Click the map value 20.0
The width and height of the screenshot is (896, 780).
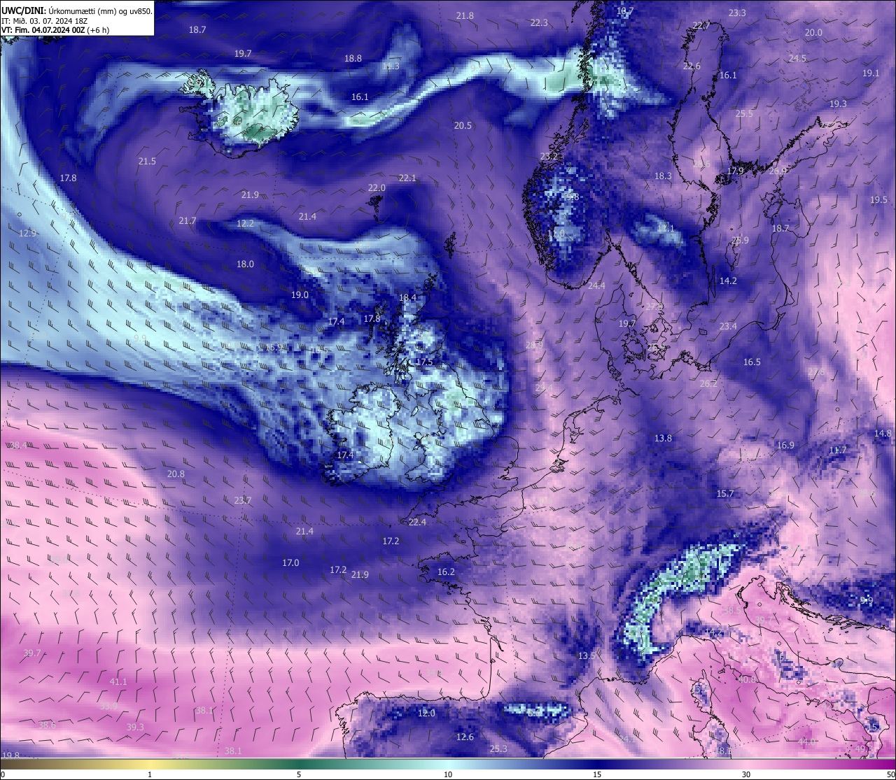(813, 32)
